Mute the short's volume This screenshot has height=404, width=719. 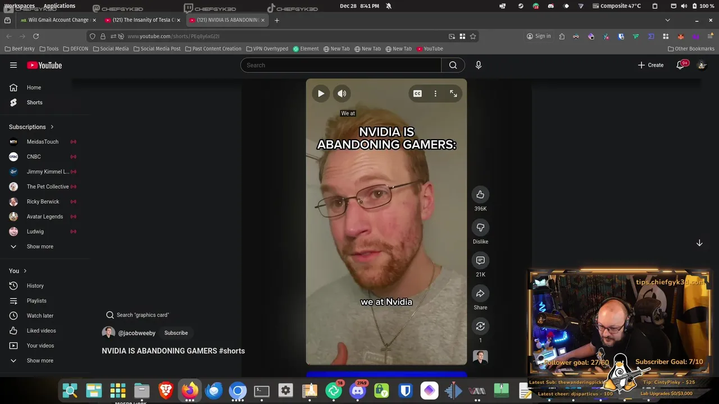coord(342,94)
